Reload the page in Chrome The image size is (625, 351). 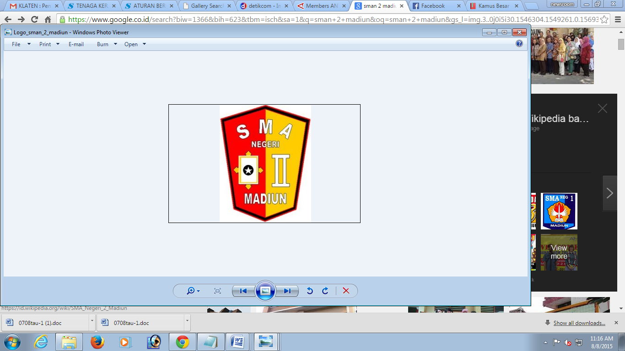click(x=34, y=20)
